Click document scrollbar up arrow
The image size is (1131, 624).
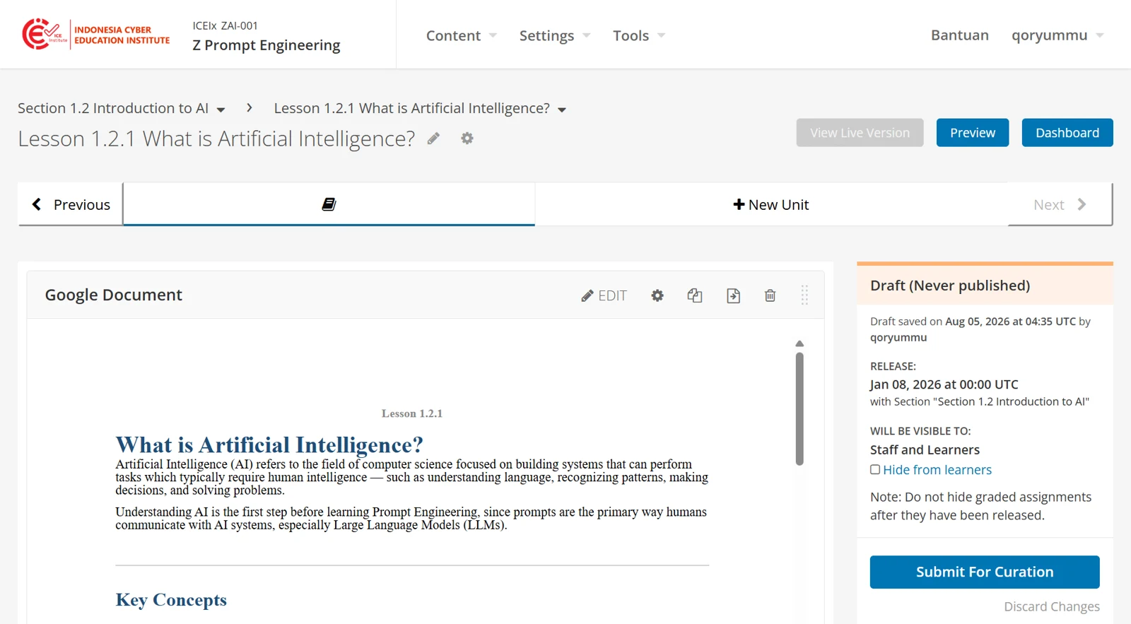point(799,343)
